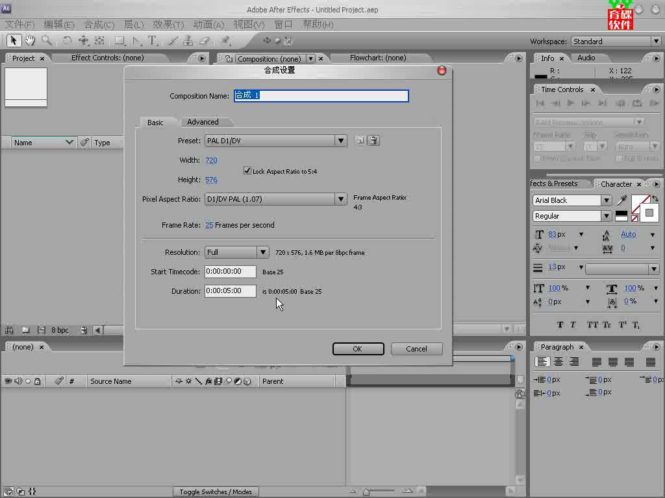Toggle the timeline solo column switch
This screenshot has height=498, width=665.
point(28,381)
